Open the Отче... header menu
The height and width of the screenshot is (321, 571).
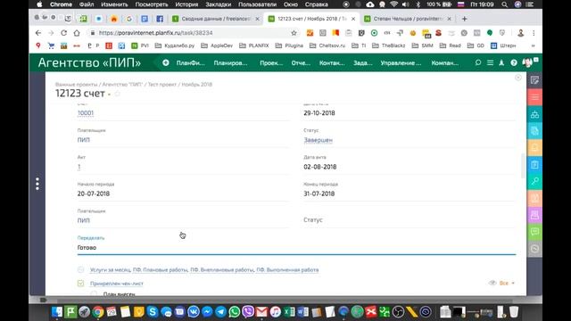tap(301, 63)
